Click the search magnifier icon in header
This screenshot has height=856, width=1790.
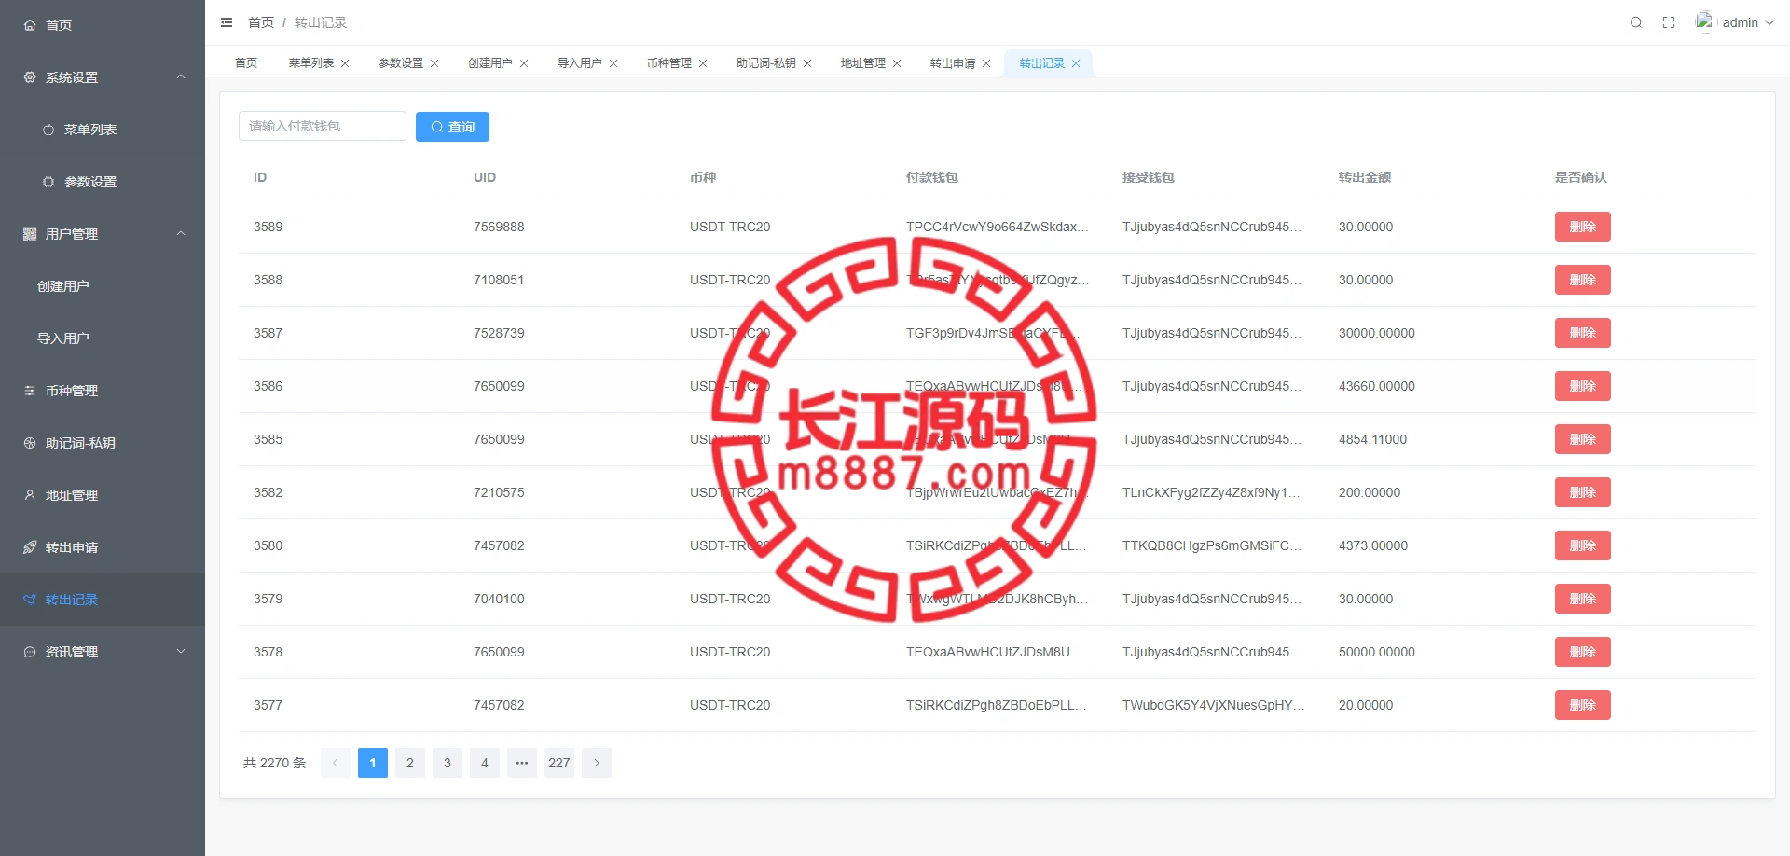(x=1635, y=22)
